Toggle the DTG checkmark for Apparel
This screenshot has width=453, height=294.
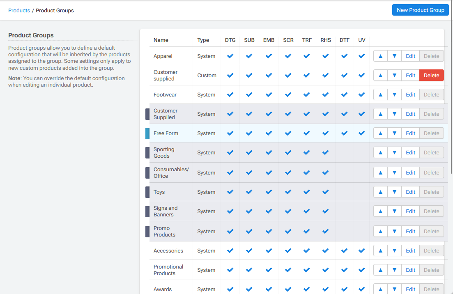[230, 55]
